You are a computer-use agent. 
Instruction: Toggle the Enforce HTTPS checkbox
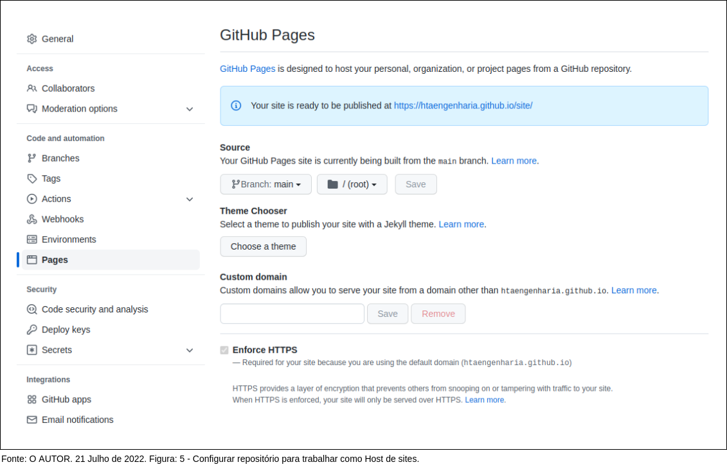click(x=224, y=350)
